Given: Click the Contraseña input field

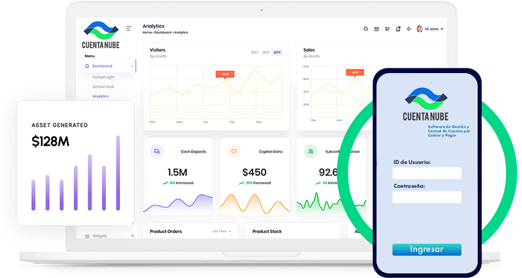Looking at the screenshot, I should [x=427, y=197].
